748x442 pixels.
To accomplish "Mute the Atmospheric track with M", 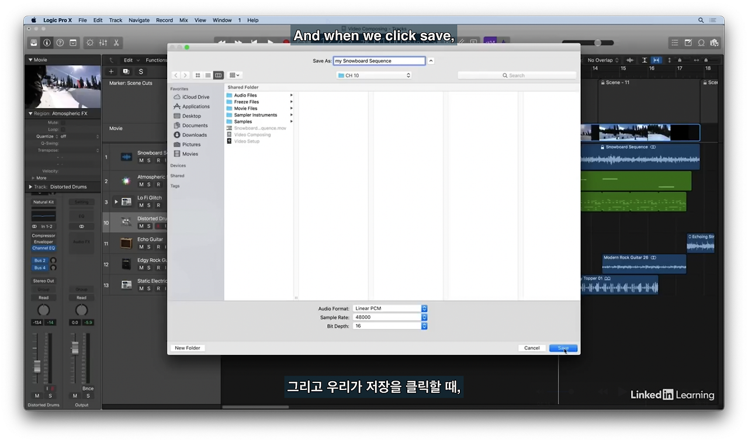I will pyautogui.click(x=141, y=185).
